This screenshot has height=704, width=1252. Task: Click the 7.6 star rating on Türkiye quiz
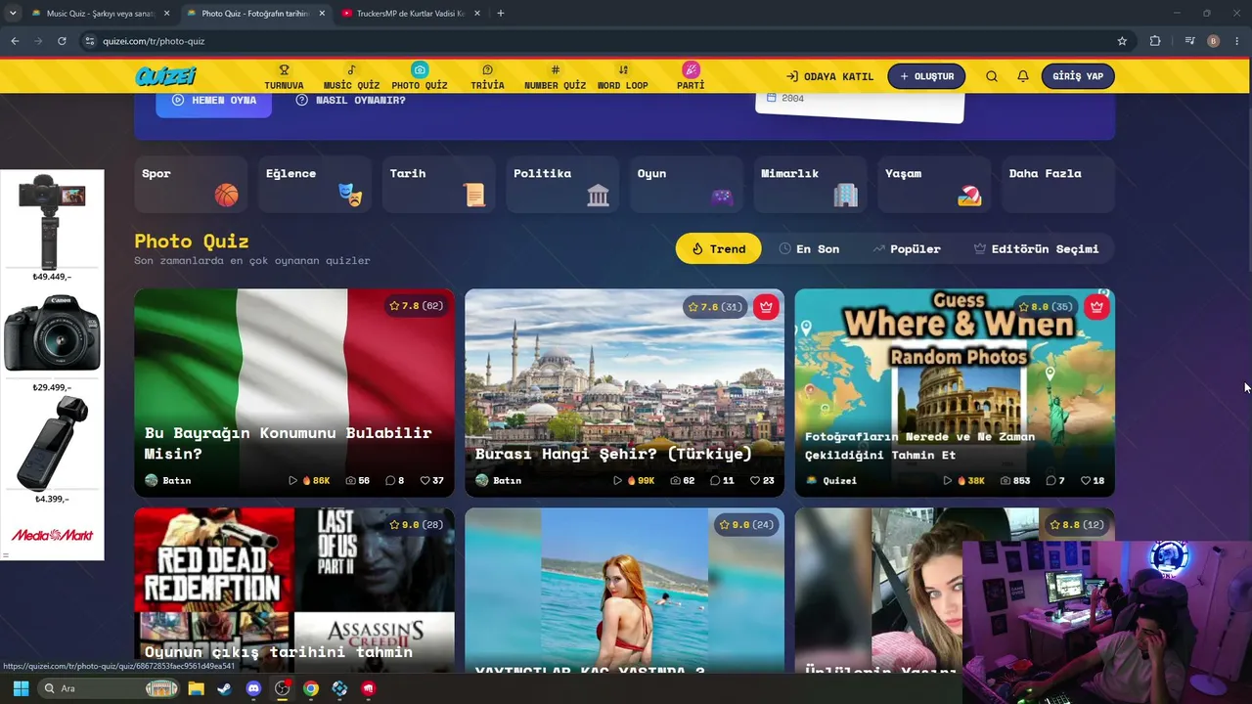(x=717, y=307)
